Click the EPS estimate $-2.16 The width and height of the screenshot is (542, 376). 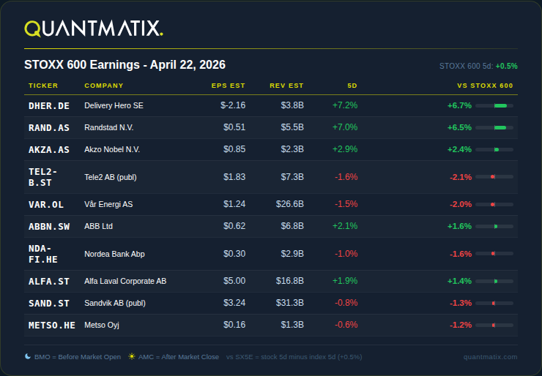tap(233, 105)
